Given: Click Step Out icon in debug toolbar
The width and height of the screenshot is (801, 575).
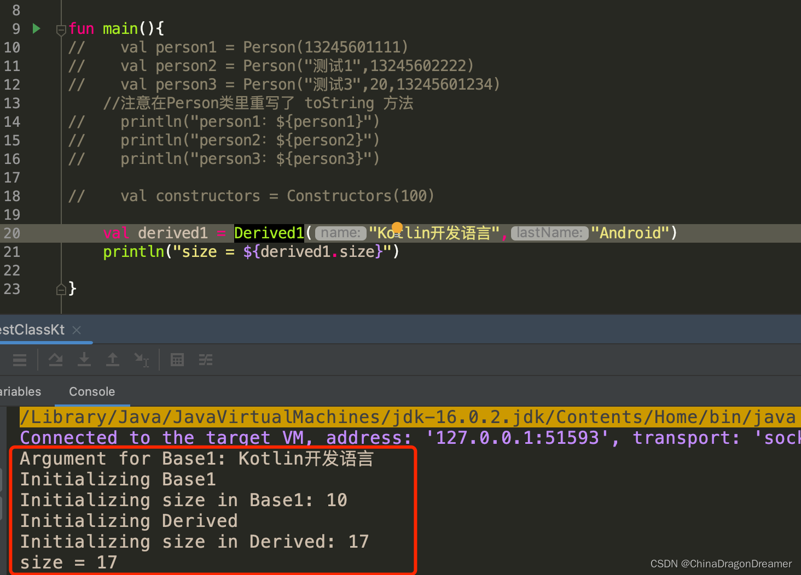Looking at the screenshot, I should pyautogui.click(x=113, y=360).
